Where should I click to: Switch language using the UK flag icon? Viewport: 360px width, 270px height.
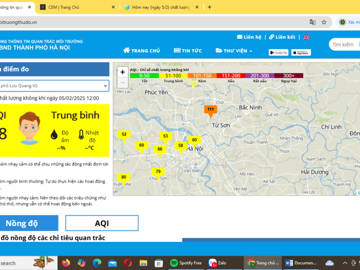[306, 37]
